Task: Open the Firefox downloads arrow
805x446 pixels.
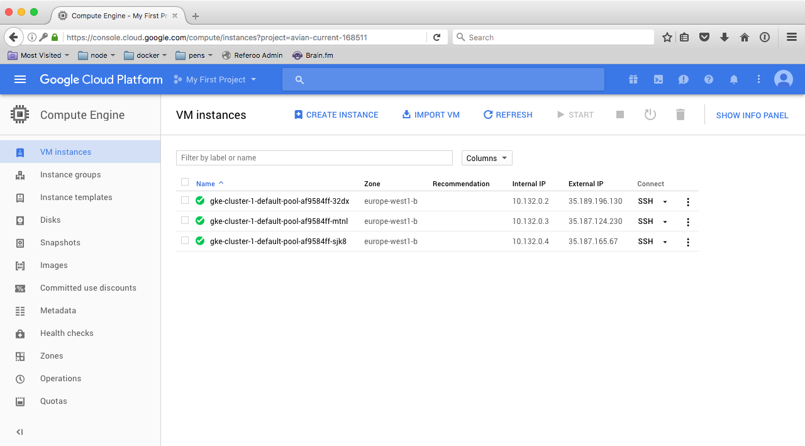Action: 724,37
